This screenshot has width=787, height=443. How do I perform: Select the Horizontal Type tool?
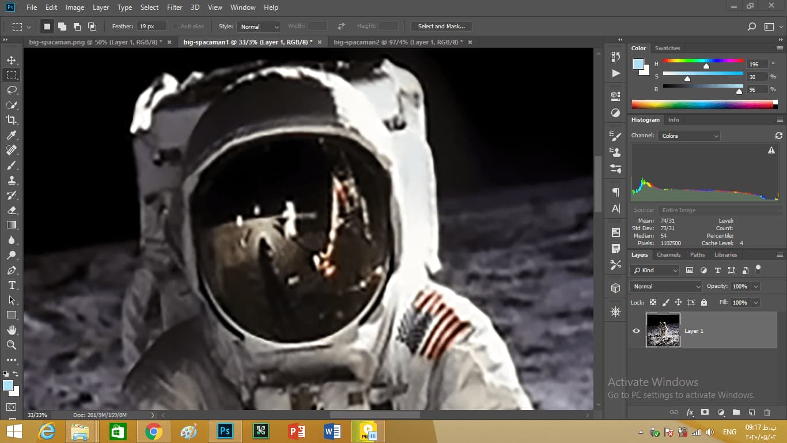click(x=12, y=285)
